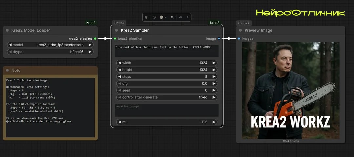Screen dimensions: 354x157
Task: Decrease cfg using its left arrow
Action: pos(119,84)
